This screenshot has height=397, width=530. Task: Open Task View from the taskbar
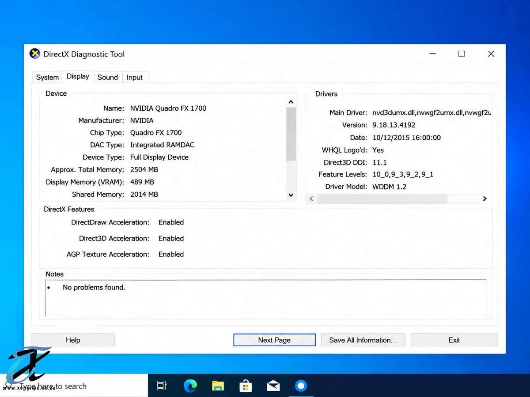click(162, 386)
